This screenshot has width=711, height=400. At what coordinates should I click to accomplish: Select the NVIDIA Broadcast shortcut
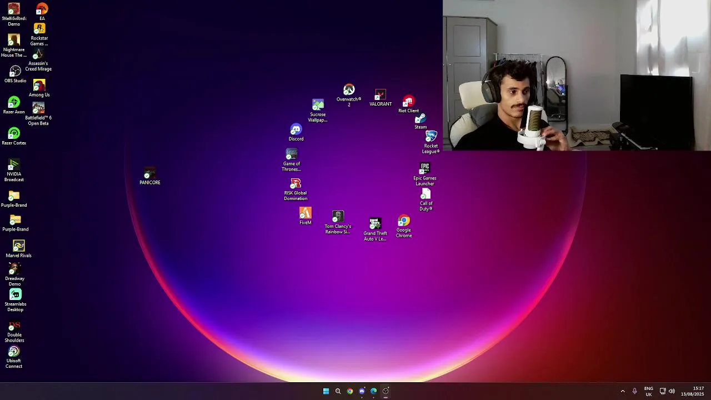[x=14, y=171]
